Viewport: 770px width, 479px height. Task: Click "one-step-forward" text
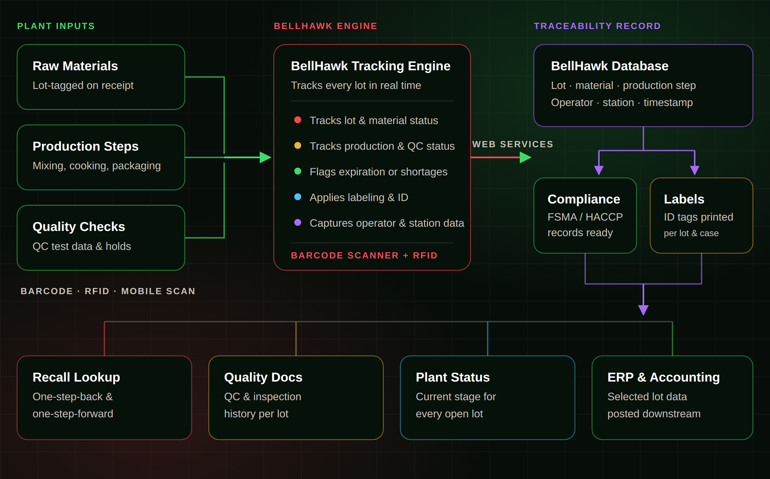point(73,414)
